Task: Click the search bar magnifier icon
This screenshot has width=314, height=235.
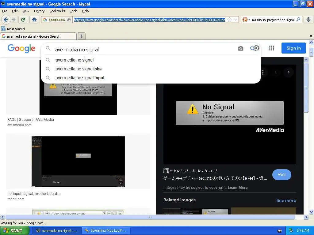Action: (x=298, y=20)
